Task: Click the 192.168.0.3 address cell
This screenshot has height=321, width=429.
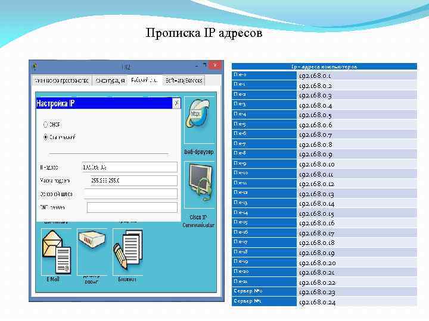Action: [x=357, y=95]
